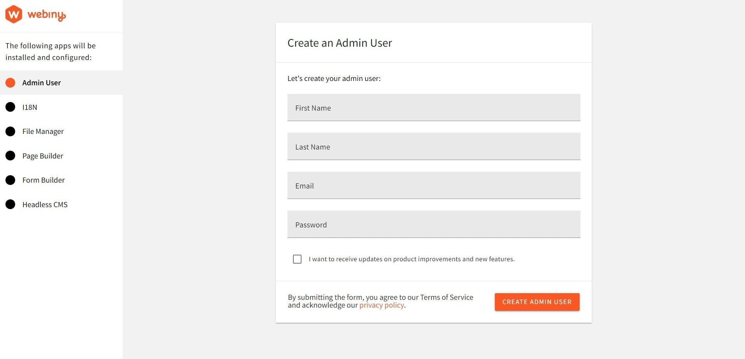The width and height of the screenshot is (745, 359).
Task: Click the product updates checkbox label text
Action: click(411, 259)
